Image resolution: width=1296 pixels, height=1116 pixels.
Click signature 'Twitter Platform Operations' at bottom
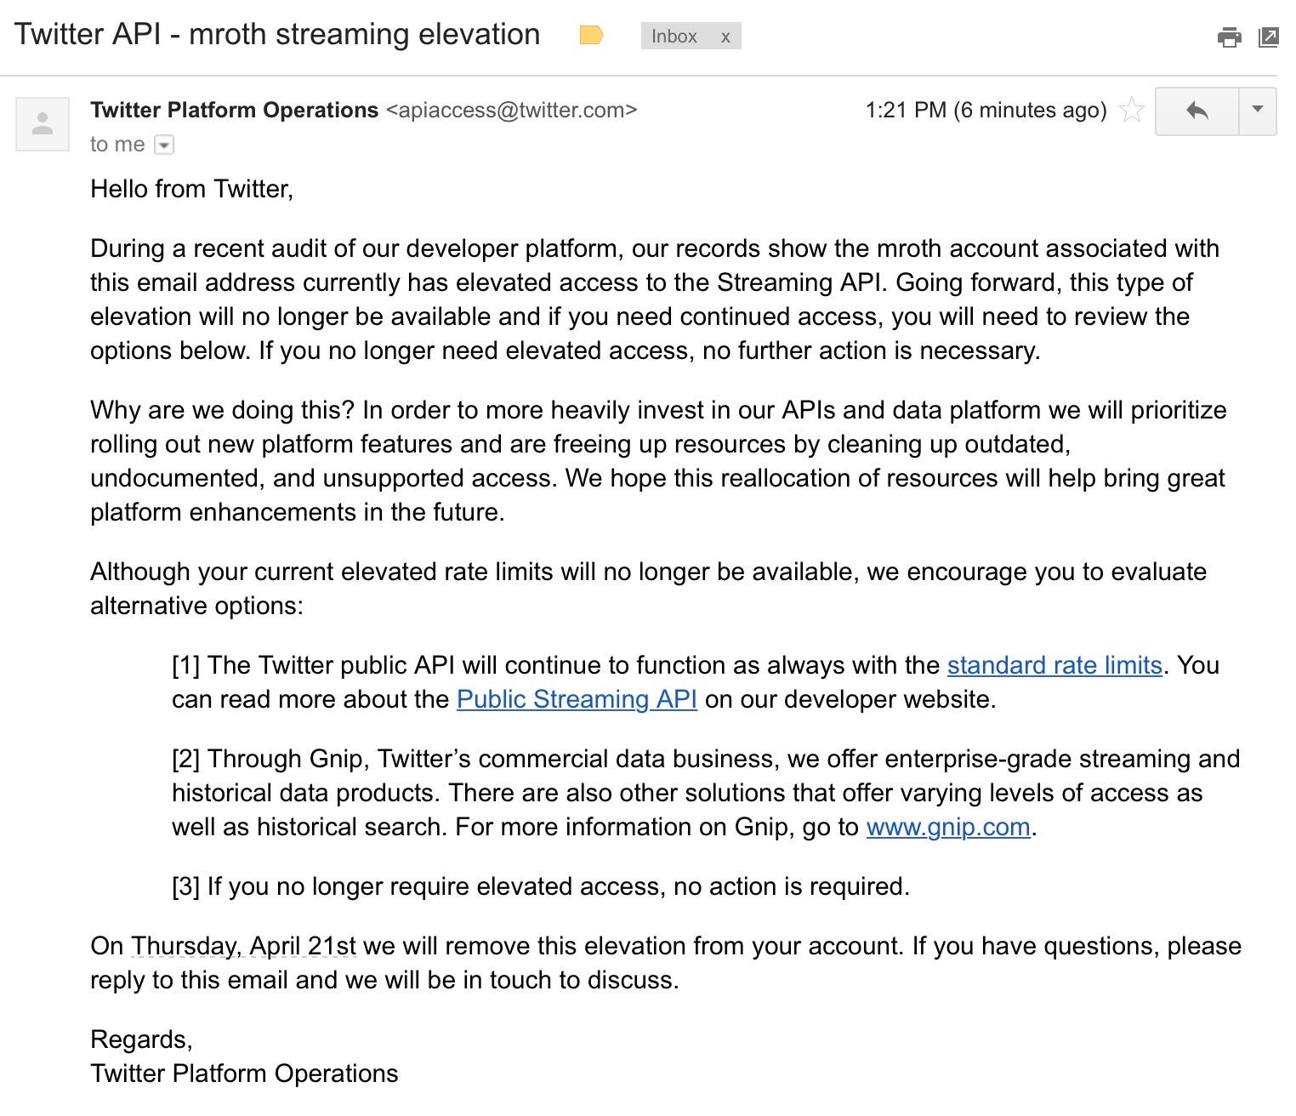pyautogui.click(x=244, y=1073)
